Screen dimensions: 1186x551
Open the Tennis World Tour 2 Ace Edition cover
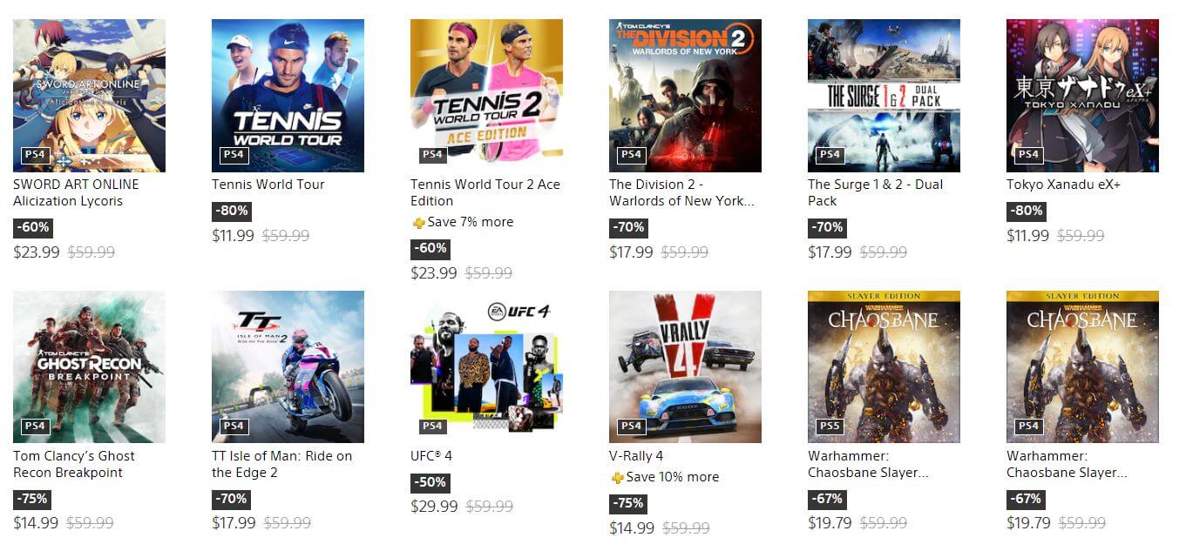(x=486, y=96)
